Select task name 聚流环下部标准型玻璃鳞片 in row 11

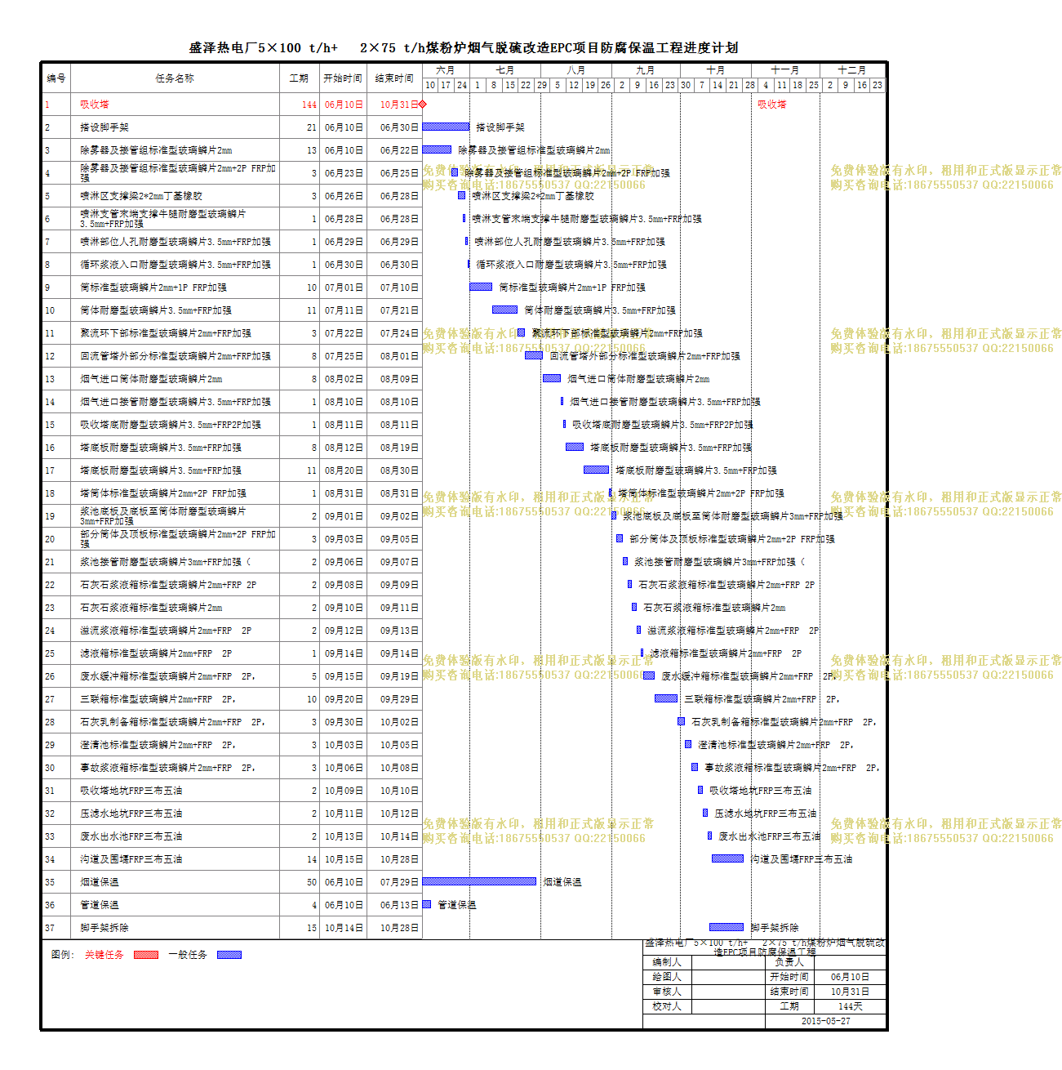coord(166,333)
